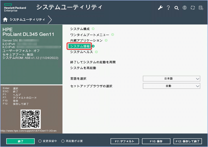Image resolution: width=208 pixels, height=147 pixels.
Task: Select 終了してシステムの起動を再開
Action: [x=93, y=62]
